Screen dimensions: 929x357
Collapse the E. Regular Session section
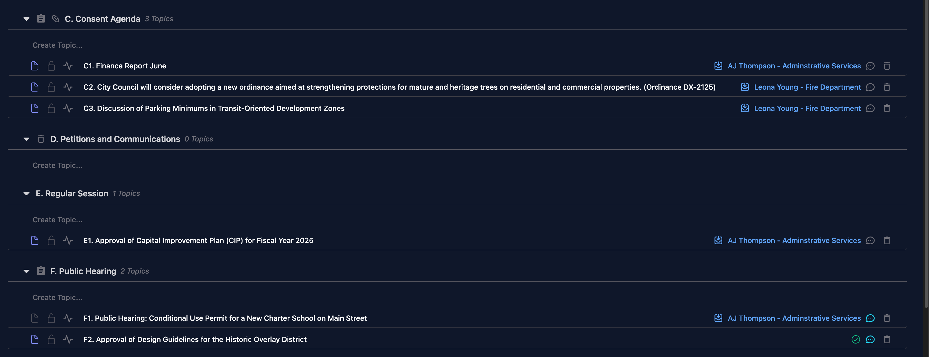click(x=26, y=194)
